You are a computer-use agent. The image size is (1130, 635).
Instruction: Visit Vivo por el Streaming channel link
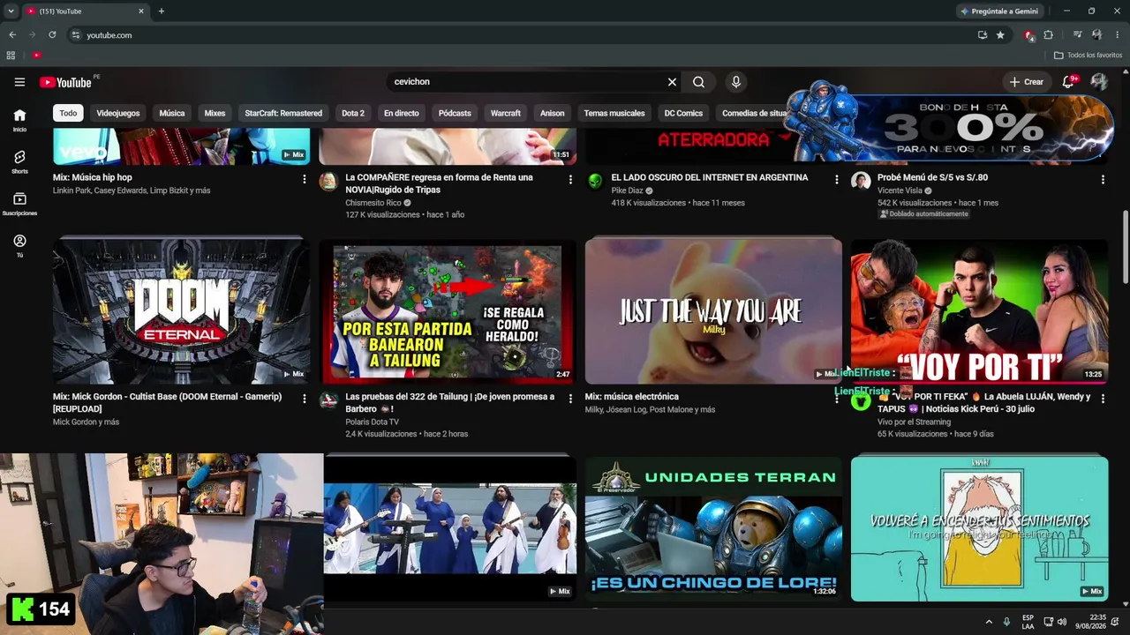point(914,422)
